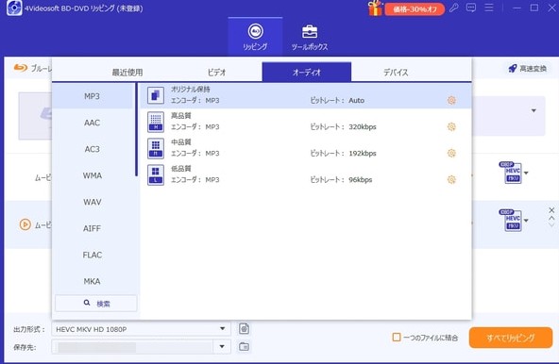Click the 低品質 profile icon
This screenshot has width=559, height=364.
point(156,174)
